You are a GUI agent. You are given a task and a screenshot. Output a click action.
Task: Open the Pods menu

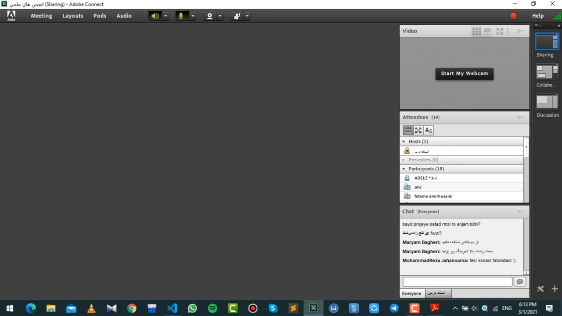(100, 16)
